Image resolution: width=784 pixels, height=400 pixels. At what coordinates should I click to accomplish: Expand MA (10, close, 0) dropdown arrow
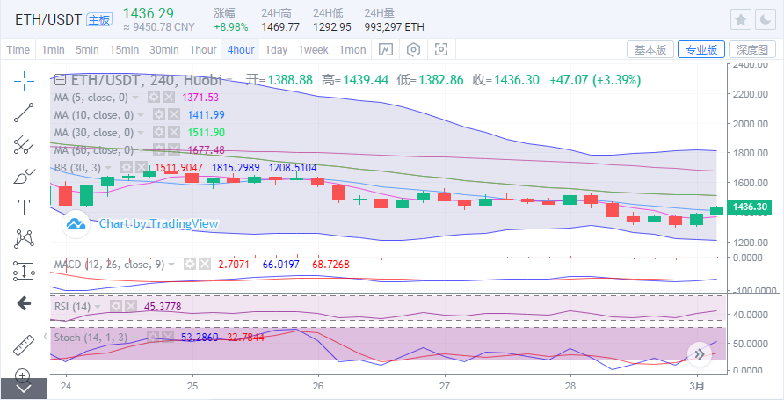click(x=141, y=115)
